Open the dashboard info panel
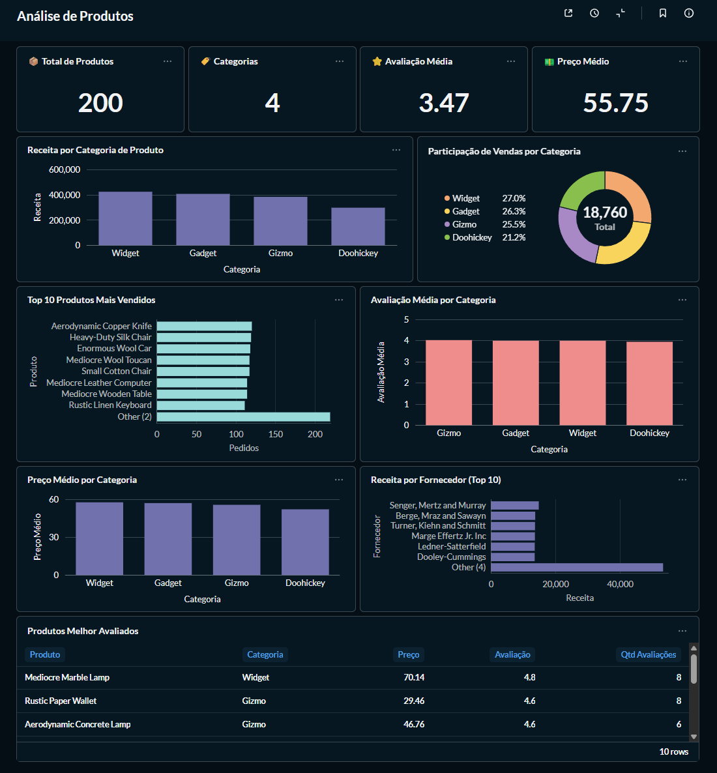The height and width of the screenshot is (773, 717). pos(688,12)
